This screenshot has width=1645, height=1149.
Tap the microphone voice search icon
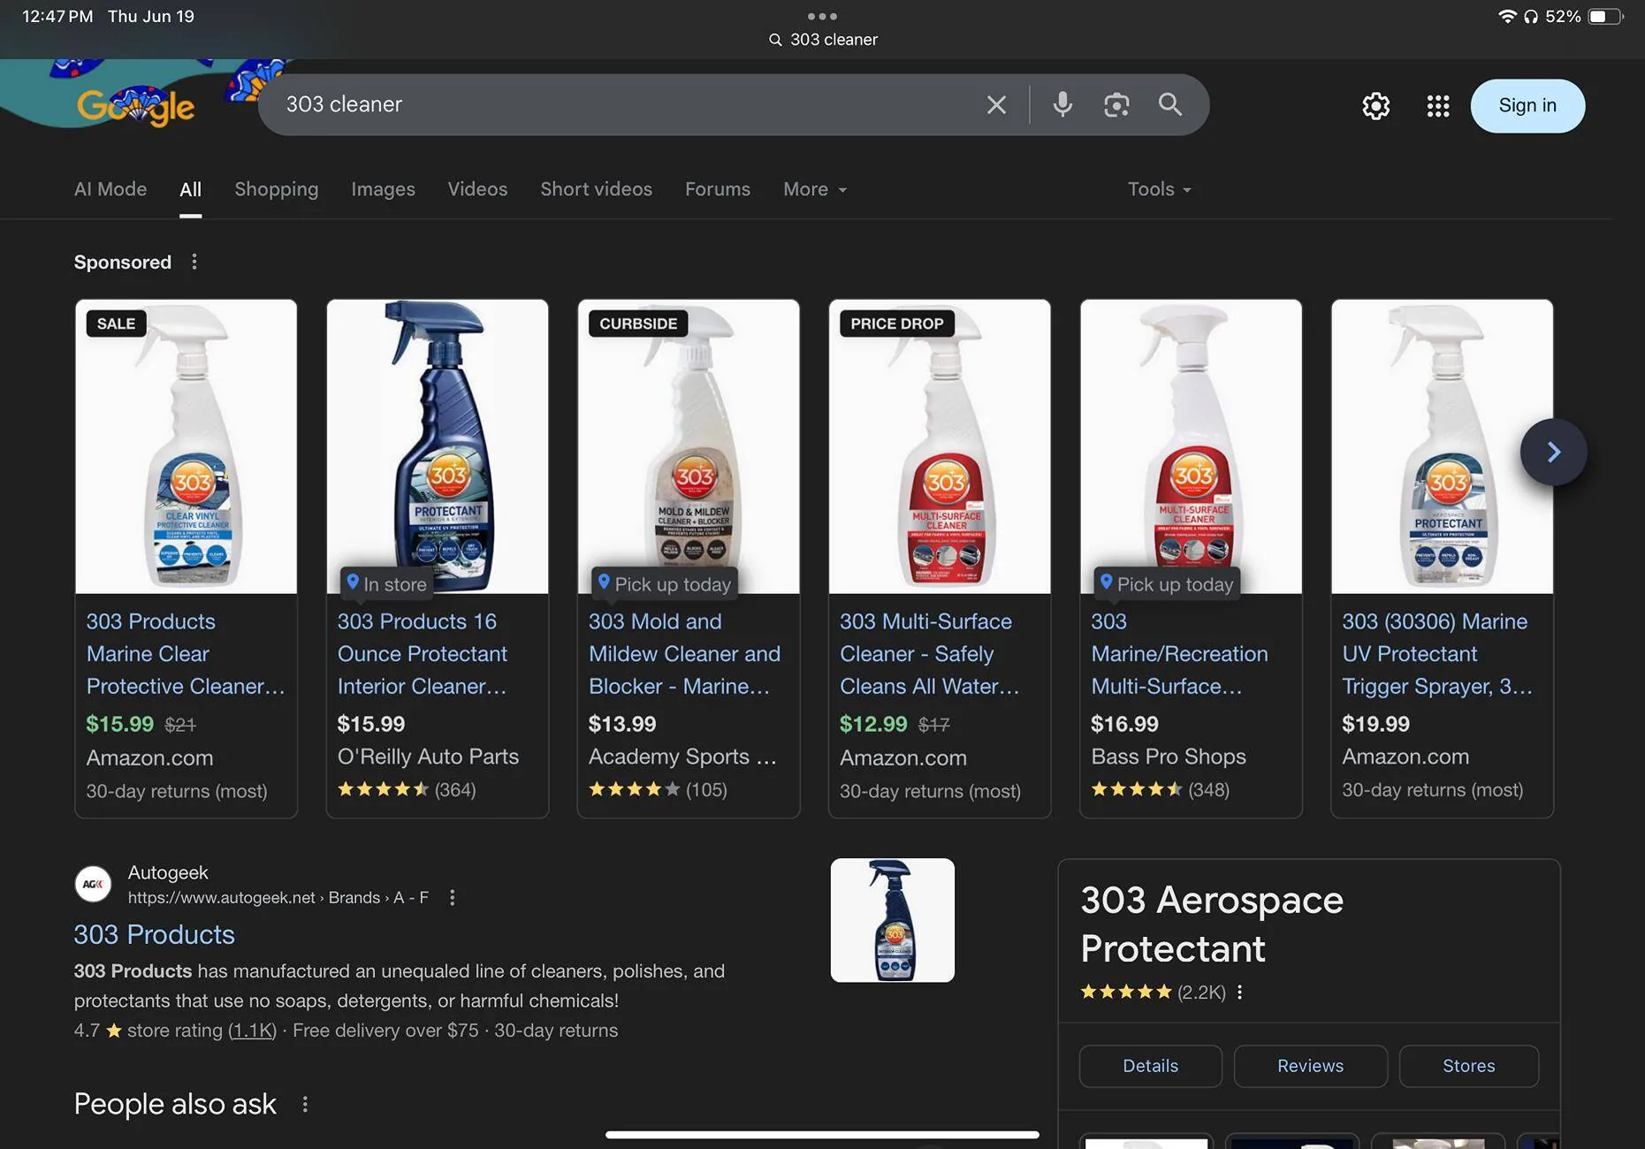pos(1062,105)
